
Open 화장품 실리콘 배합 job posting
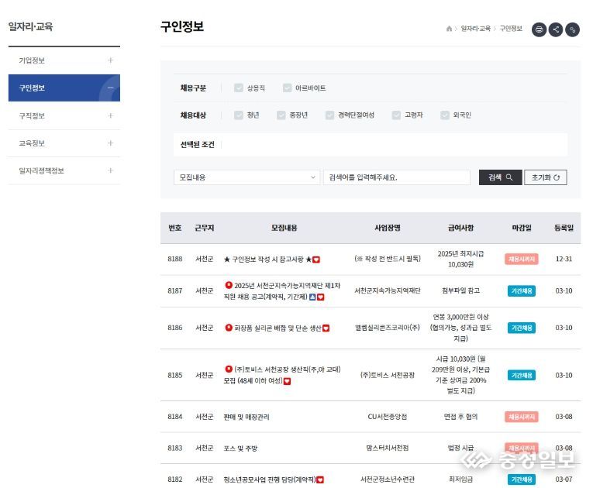[278, 328]
